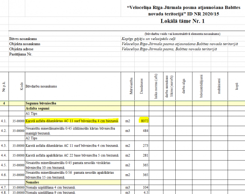Select the 'darba samaksas likme' column header
Screen dimensions: 245x194
pos(169,86)
